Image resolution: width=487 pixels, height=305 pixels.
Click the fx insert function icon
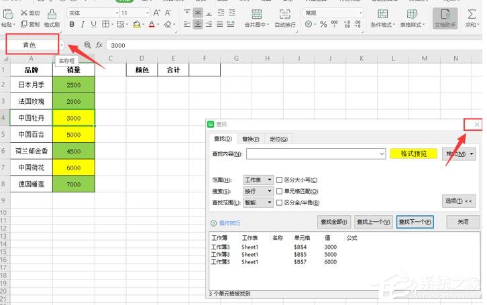coord(99,45)
